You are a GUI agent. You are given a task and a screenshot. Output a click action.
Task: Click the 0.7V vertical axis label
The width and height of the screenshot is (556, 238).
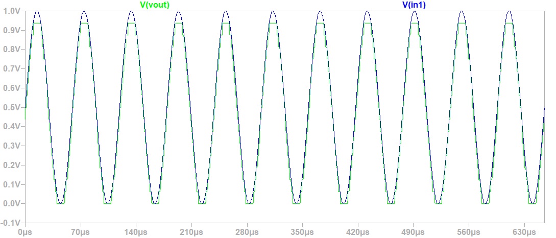tap(11, 69)
